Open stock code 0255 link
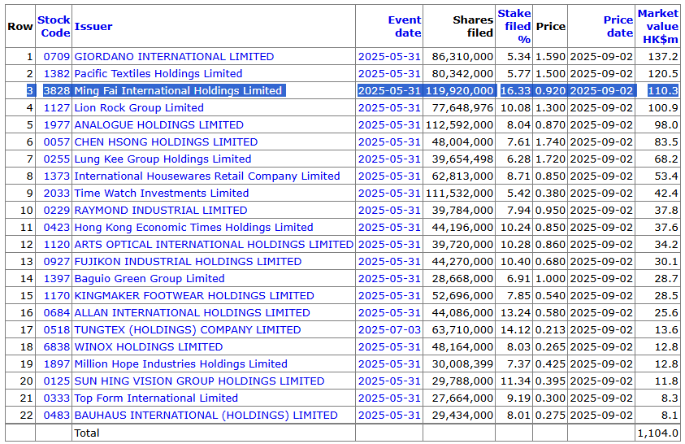The height and width of the screenshot is (444, 685). pyautogui.click(x=57, y=159)
